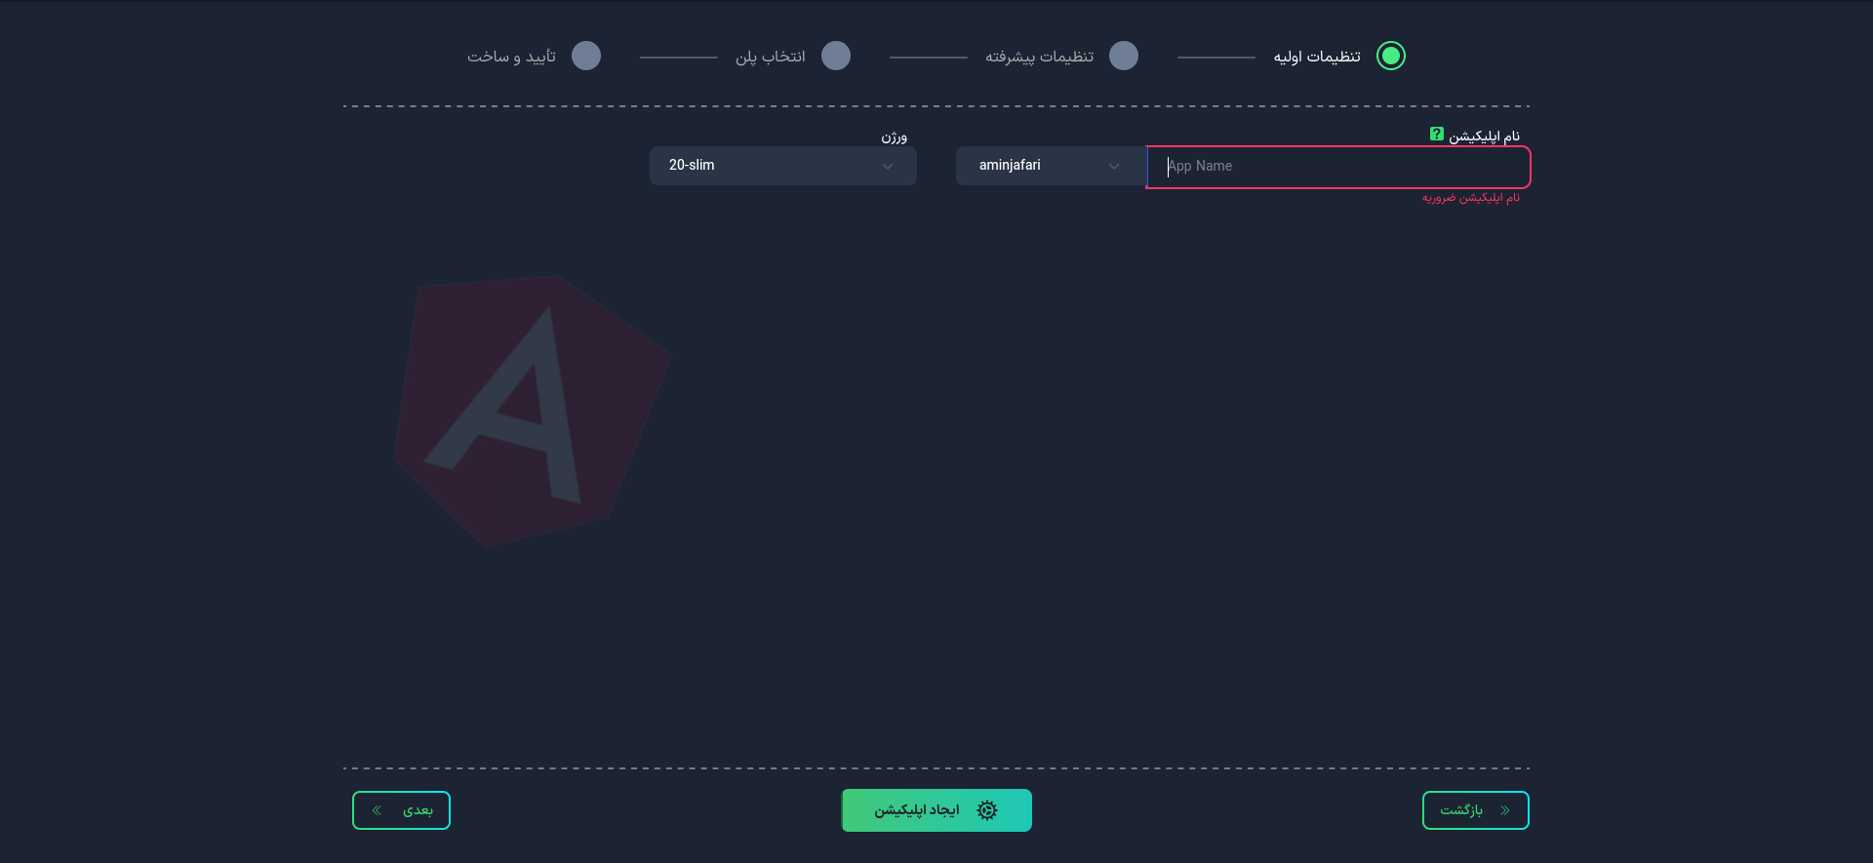Viewport: 1873px width, 863px height.
Task: Go to the تأیید و ساخت step label
Action: click(x=511, y=57)
